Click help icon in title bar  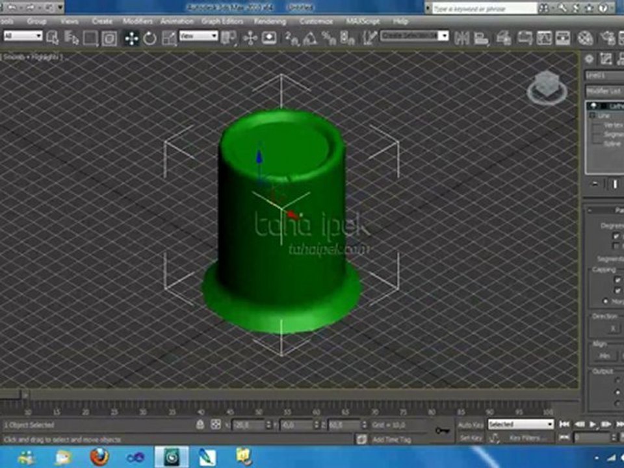pyautogui.click(x=603, y=8)
